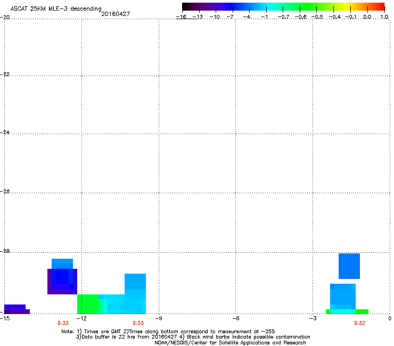This screenshot has width=394, height=346.
Task: Click the -16 label on the color scale
Action: 181,17
